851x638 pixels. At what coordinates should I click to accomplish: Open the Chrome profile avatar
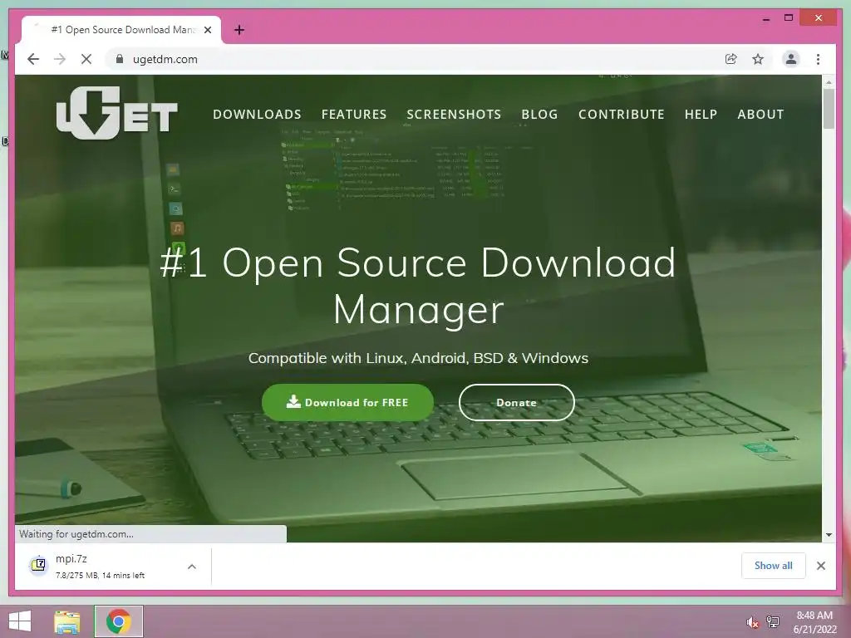point(791,59)
